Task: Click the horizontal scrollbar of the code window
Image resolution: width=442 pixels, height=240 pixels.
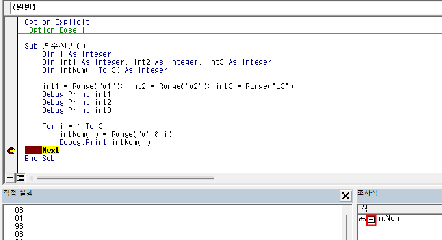Action: click(125, 178)
